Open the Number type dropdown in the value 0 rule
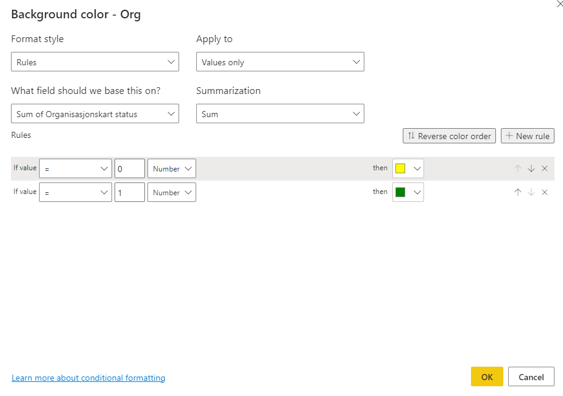The height and width of the screenshot is (396, 563). [172, 168]
